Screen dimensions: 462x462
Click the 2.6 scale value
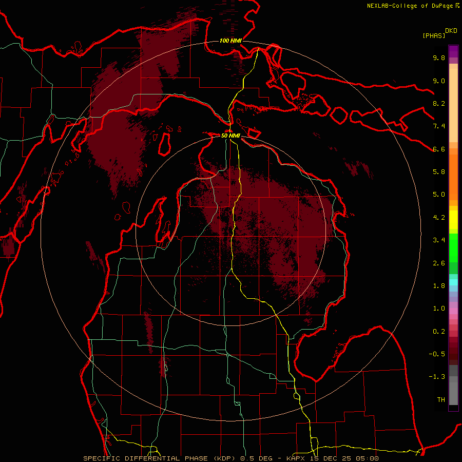tap(439, 263)
